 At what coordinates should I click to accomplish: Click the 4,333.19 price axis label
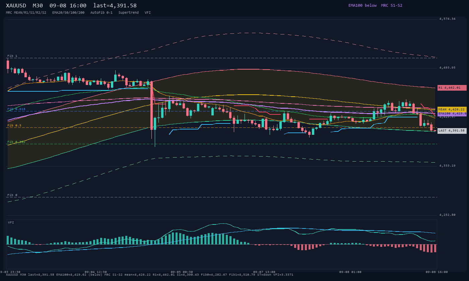[448, 166]
